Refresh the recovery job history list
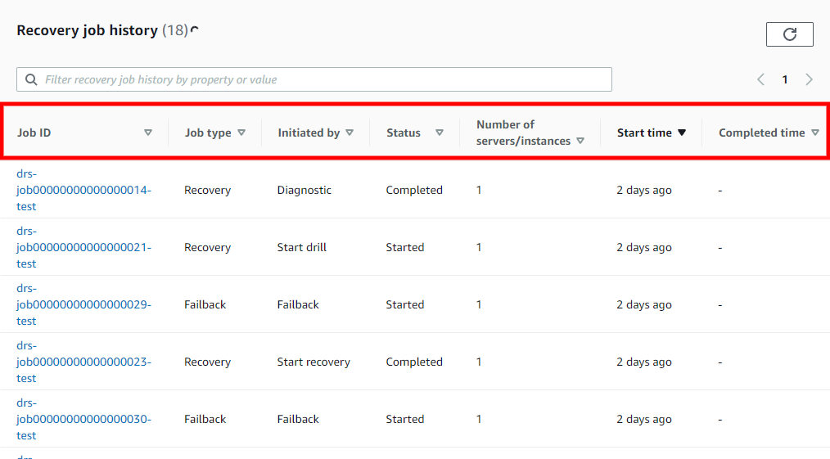The height and width of the screenshot is (459, 830). [x=789, y=34]
